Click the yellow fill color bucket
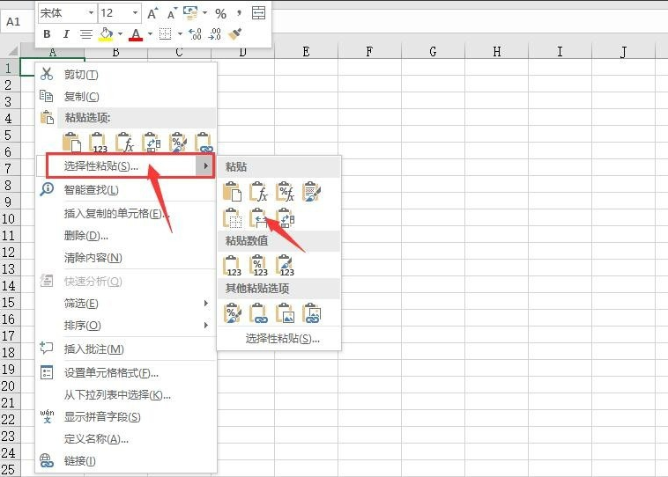The width and height of the screenshot is (668, 477). [106, 34]
